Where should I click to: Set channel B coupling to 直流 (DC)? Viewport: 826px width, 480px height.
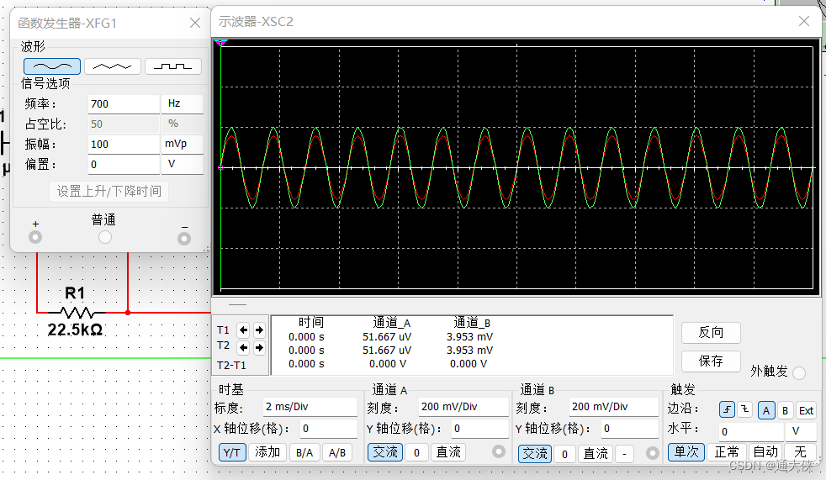click(x=596, y=454)
